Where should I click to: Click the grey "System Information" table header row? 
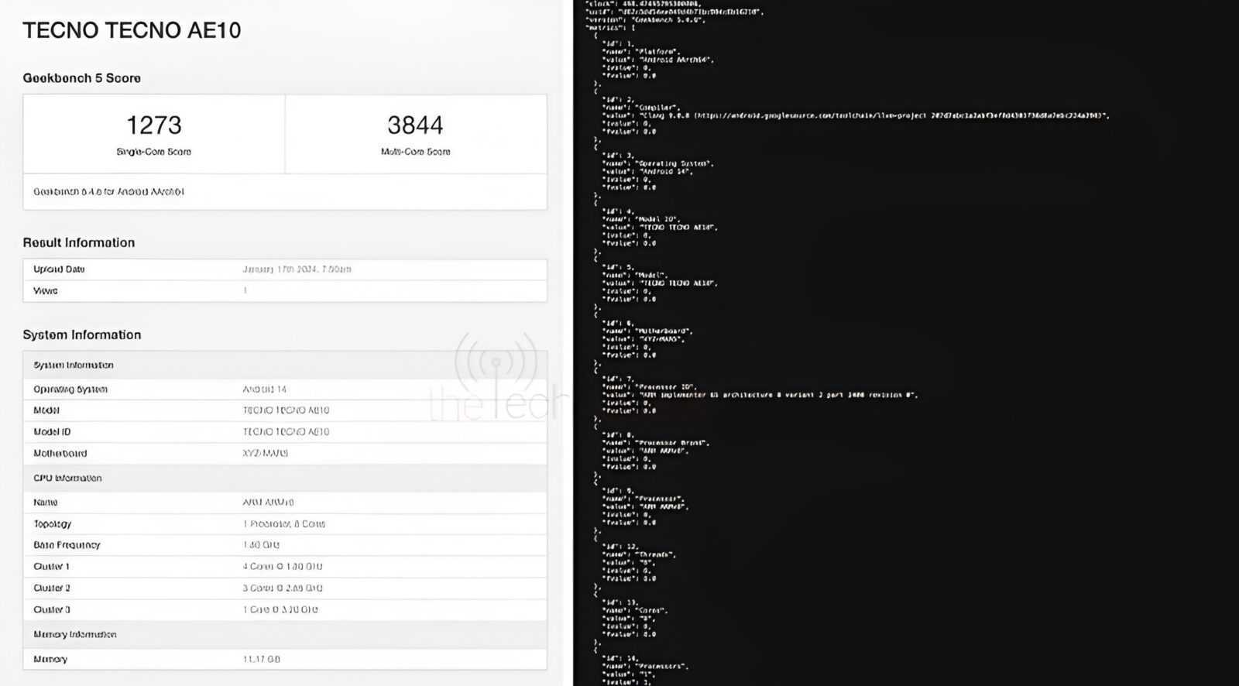pos(285,365)
